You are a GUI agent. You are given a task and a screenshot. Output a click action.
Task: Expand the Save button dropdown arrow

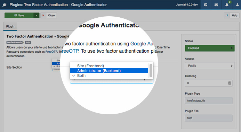click(37, 16)
